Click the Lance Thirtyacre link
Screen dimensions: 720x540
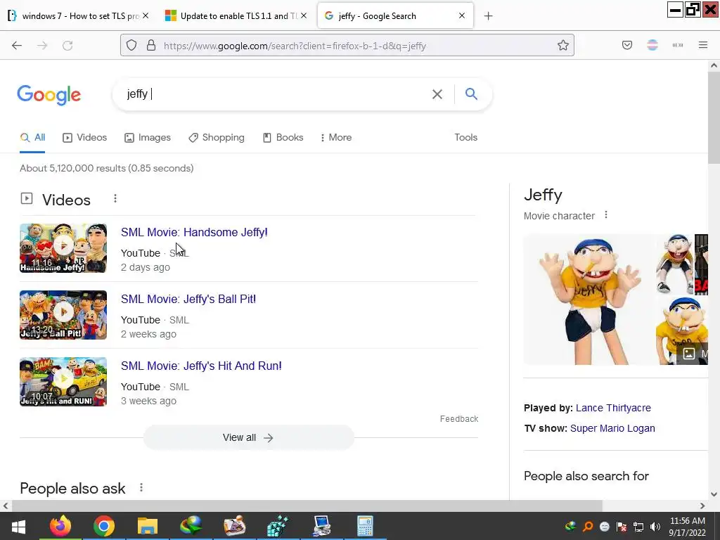pyautogui.click(x=613, y=408)
